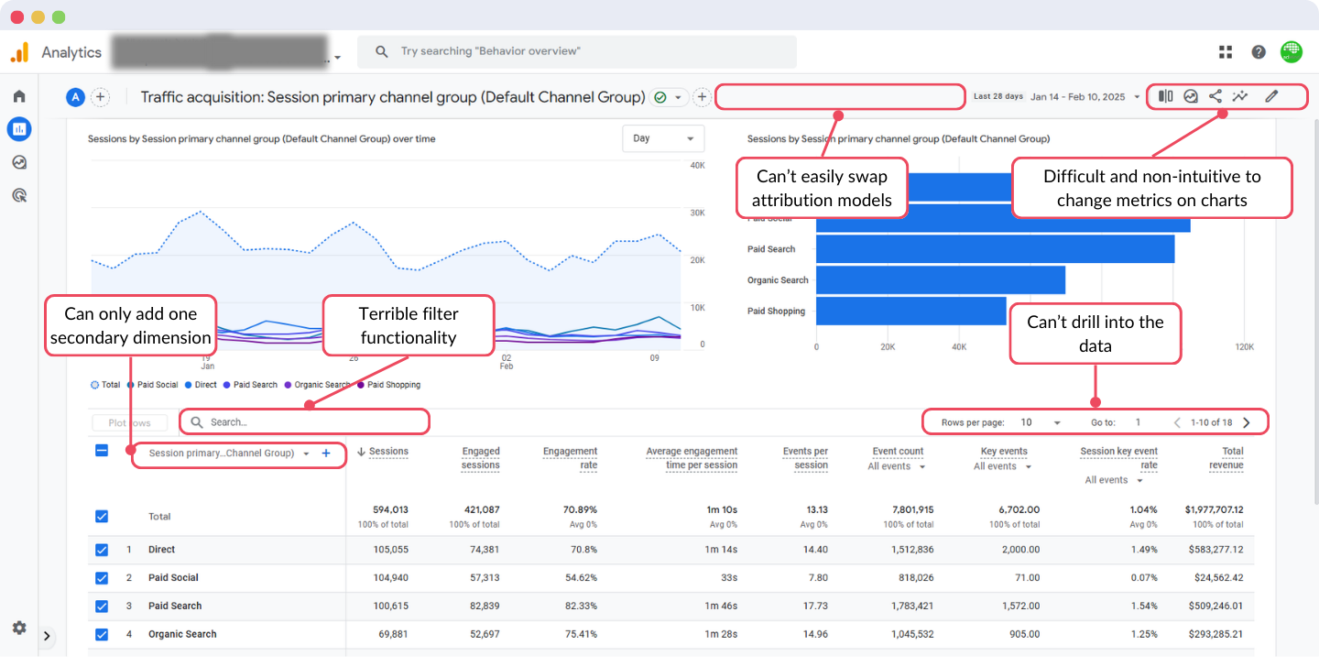Click the Google apps grid icon
The image size is (1319, 667).
coord(1226,52)
